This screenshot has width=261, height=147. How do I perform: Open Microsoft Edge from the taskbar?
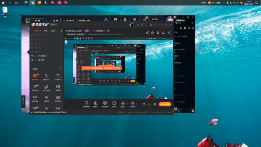pyautogui.click(x=26, y=3)
